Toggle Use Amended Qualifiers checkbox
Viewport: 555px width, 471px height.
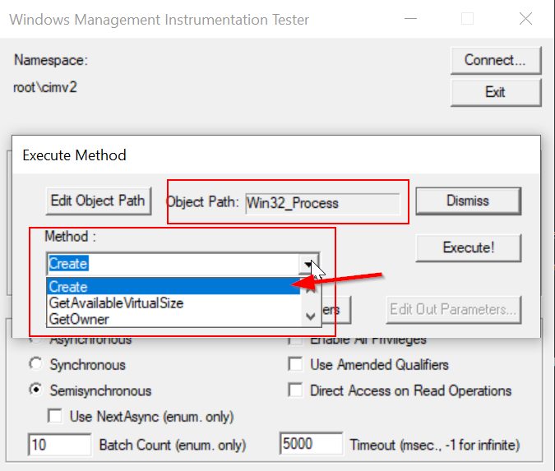click(x=296, y=364)
